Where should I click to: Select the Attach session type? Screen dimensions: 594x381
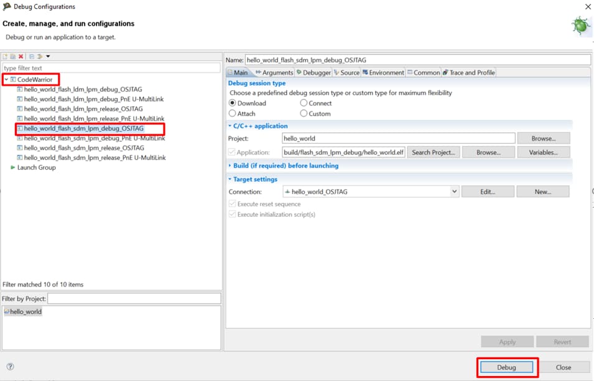233,114
